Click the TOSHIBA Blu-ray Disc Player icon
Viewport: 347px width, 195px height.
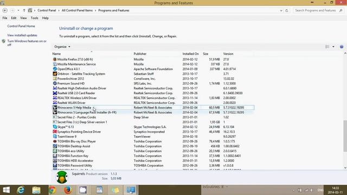coord(55,141)
